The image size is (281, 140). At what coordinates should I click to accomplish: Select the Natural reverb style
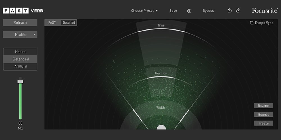tap(21, 52)
